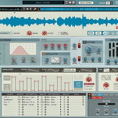This screenshot has height=118, width=118.
Task: Click the X-Fade knob
Action: tap(33, 59)
